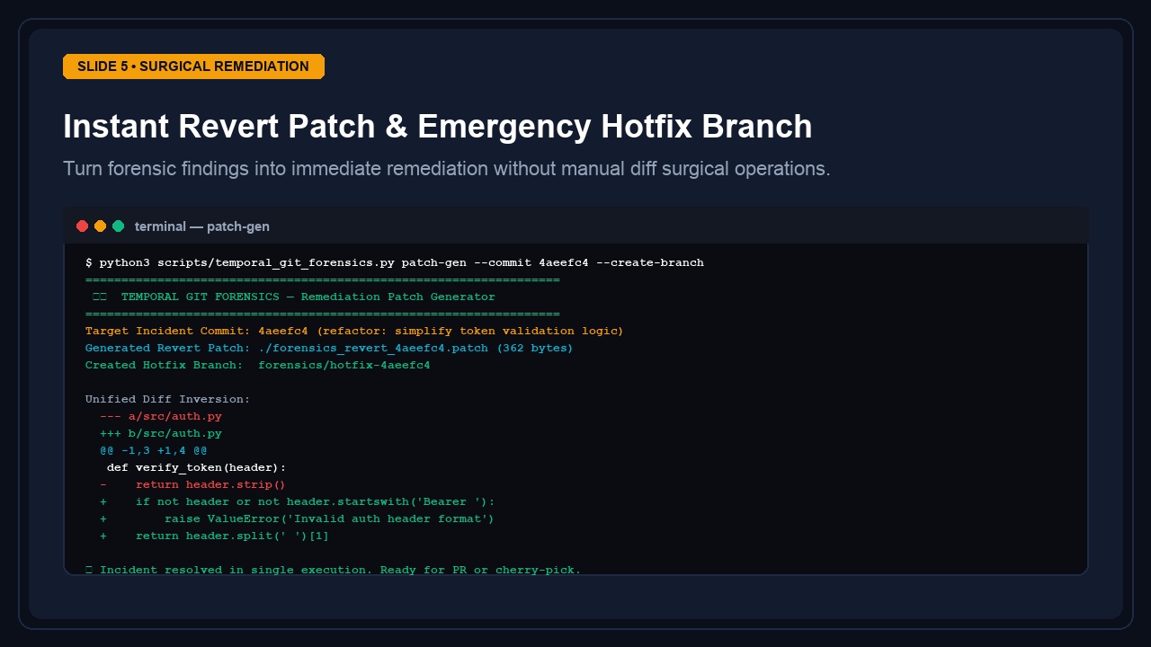Click the red dot in the terminal header

(x=82, y=226)
